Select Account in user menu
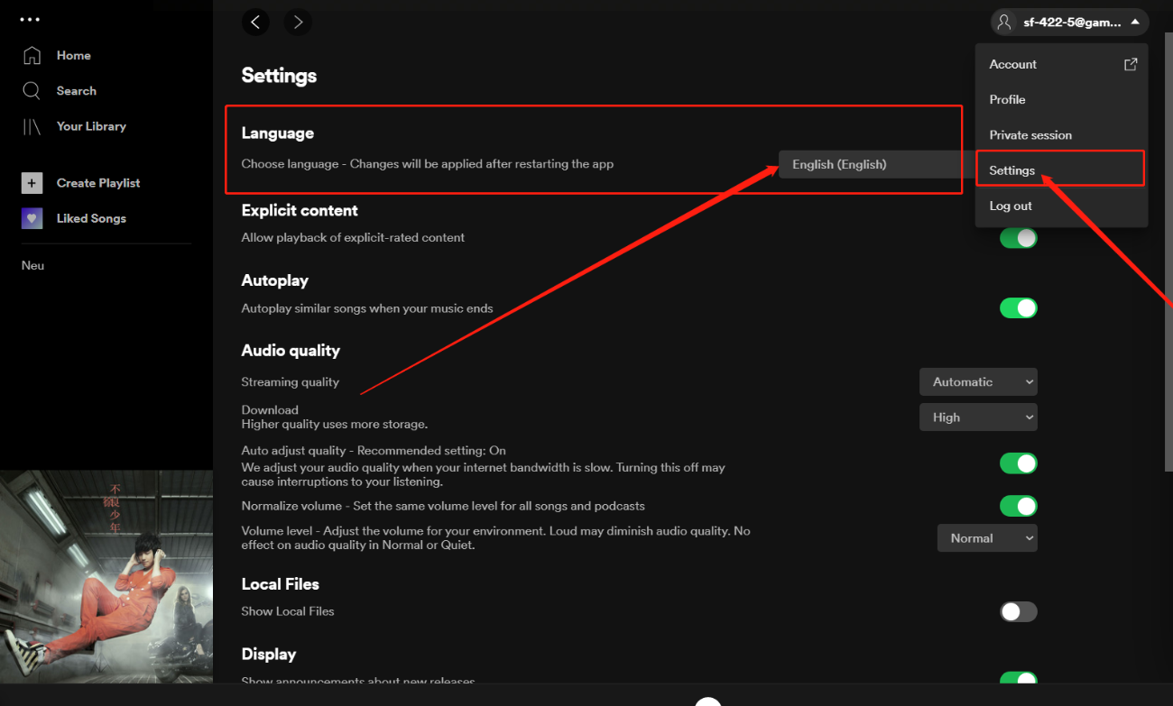 click(x=1061, y=64)
